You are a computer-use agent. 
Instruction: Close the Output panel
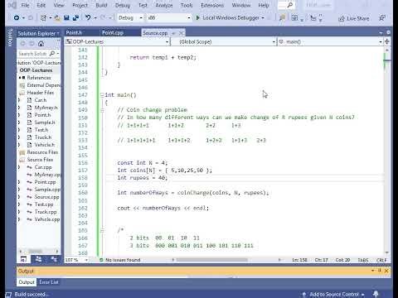386,271
